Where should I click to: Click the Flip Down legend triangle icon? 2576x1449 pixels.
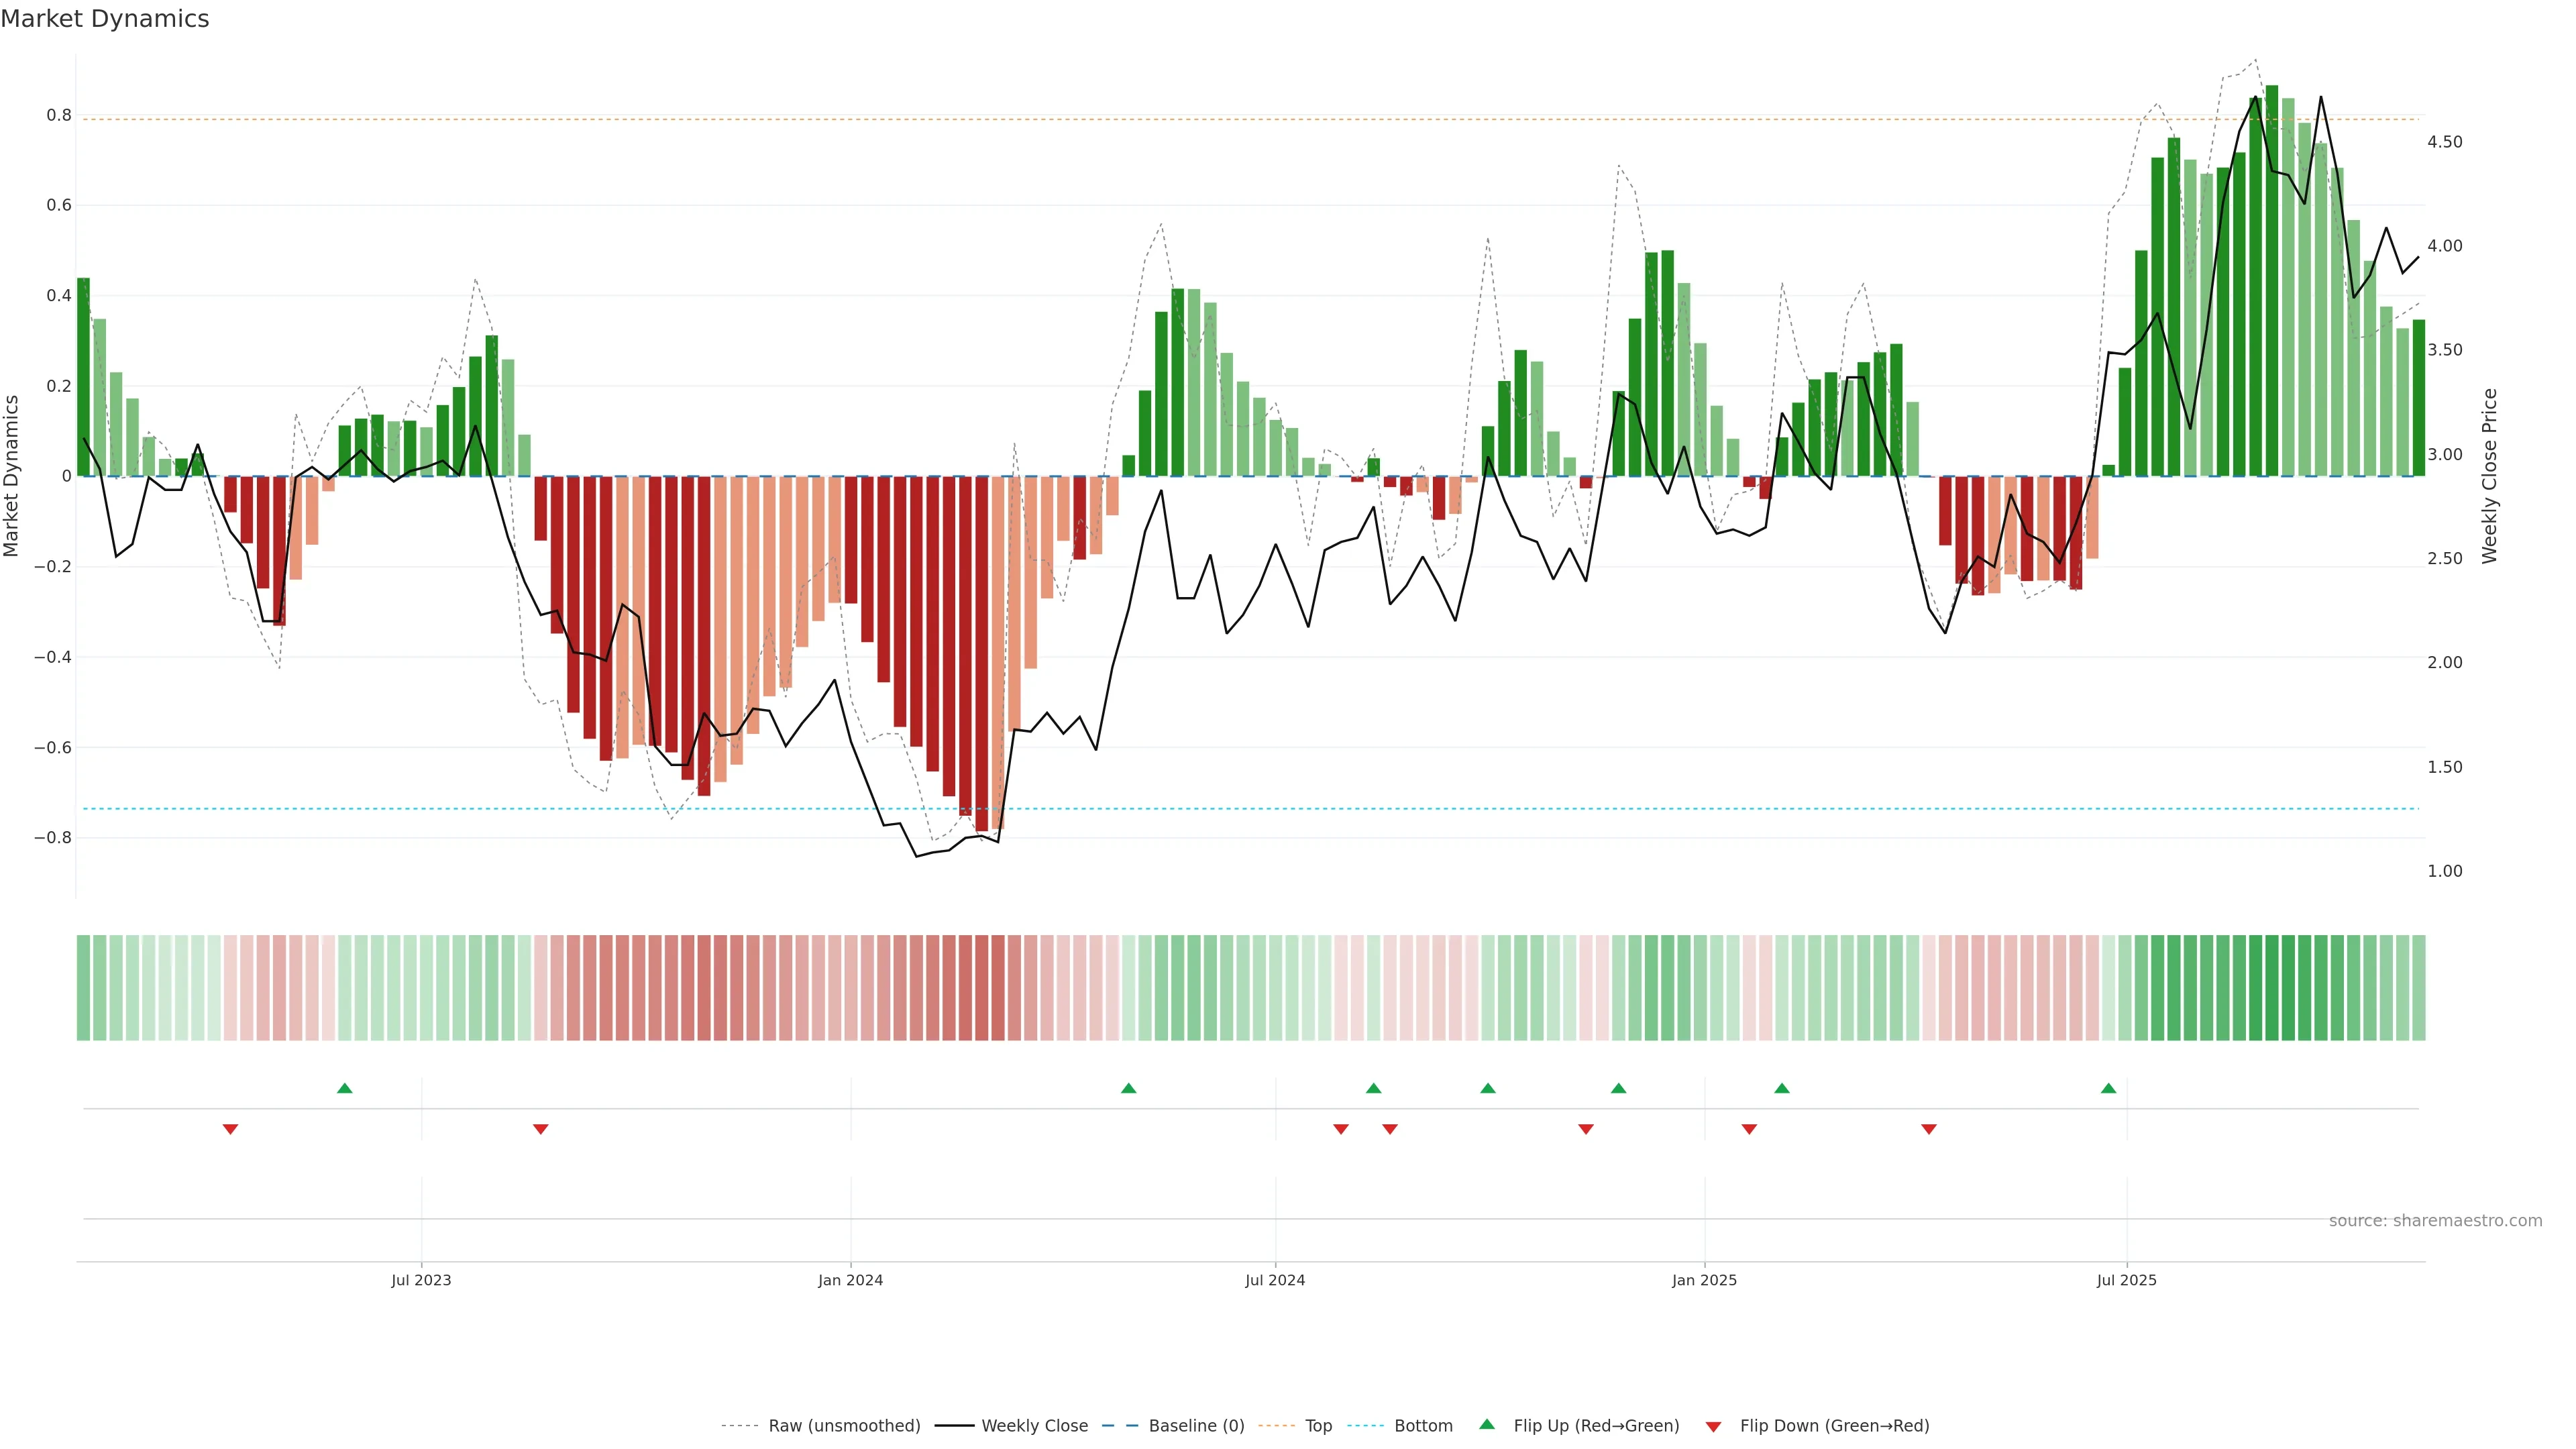(x=1713, y=1427)
